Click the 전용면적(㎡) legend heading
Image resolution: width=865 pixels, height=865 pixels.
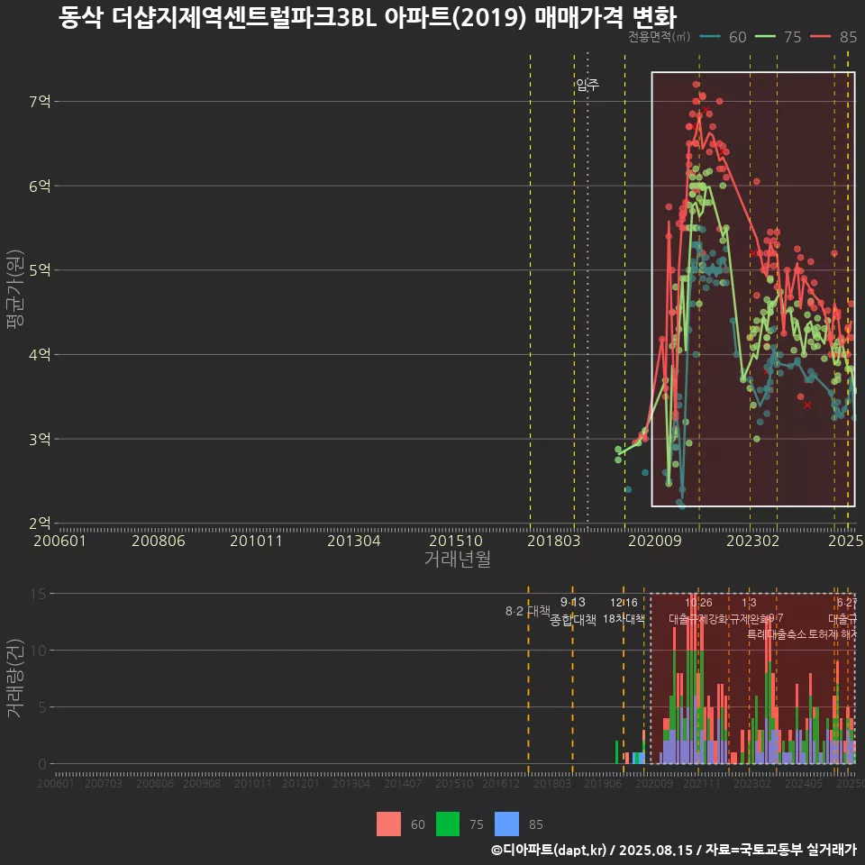[x=660, y=36]
